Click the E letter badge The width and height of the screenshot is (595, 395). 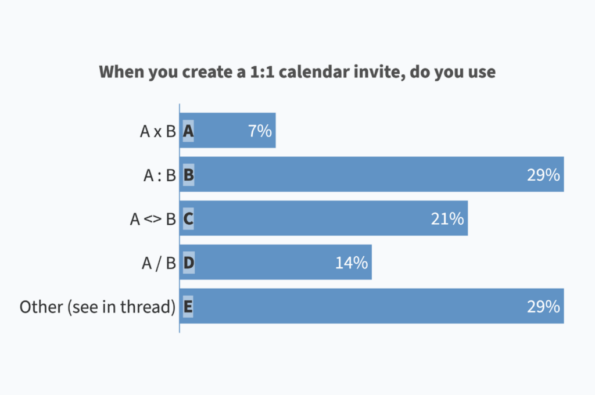click(188, 307)
